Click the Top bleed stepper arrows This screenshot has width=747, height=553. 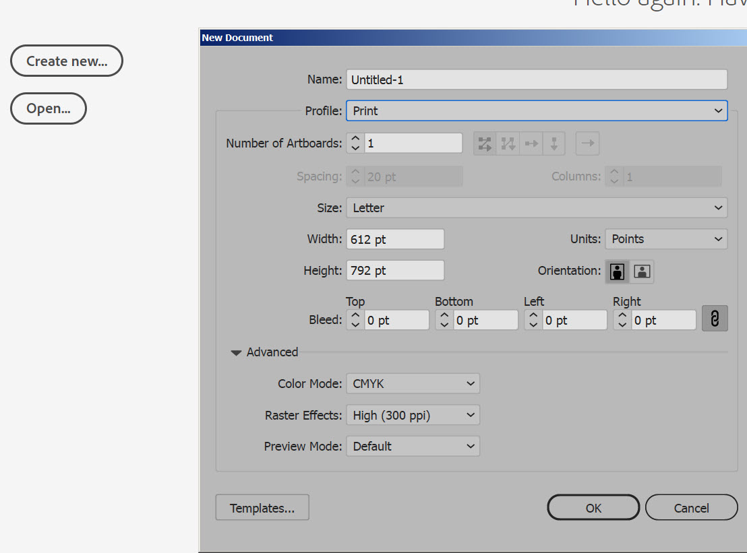355,320
